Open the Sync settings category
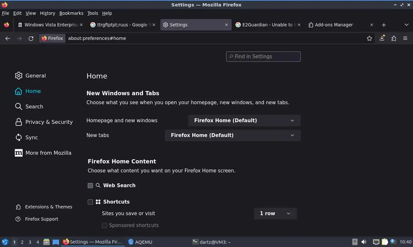The image size is (413, 247). tap(26, 137)
